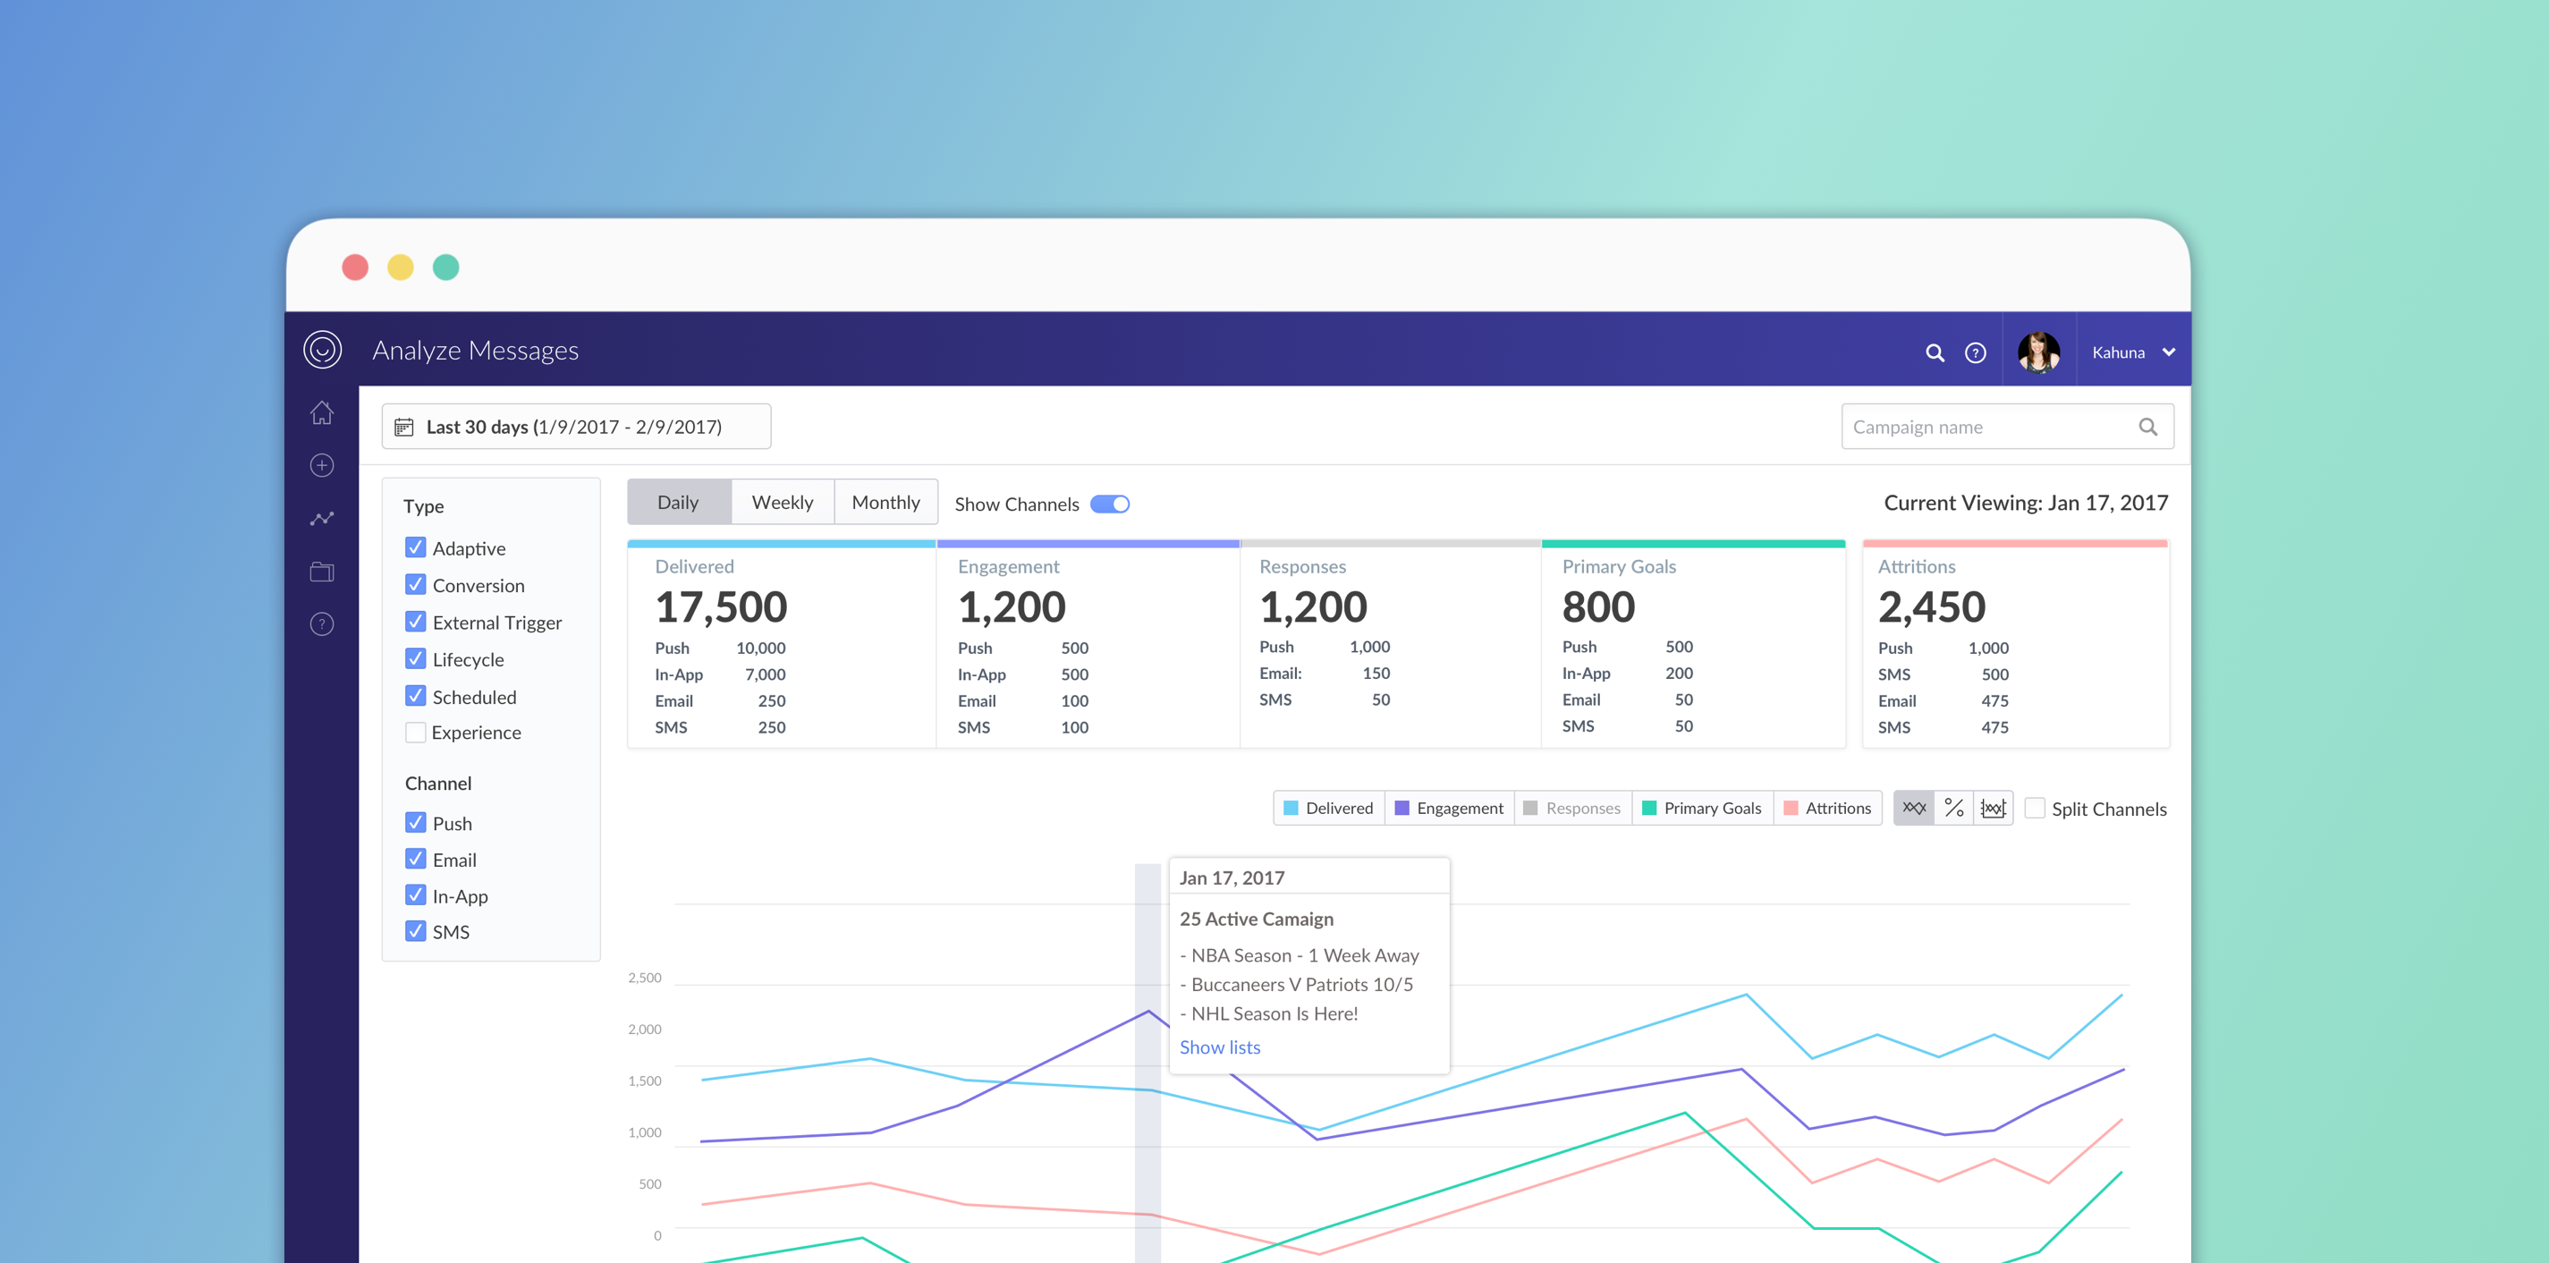
Task: Click the search magnifier in header bar
Action: click(1935, 352)
